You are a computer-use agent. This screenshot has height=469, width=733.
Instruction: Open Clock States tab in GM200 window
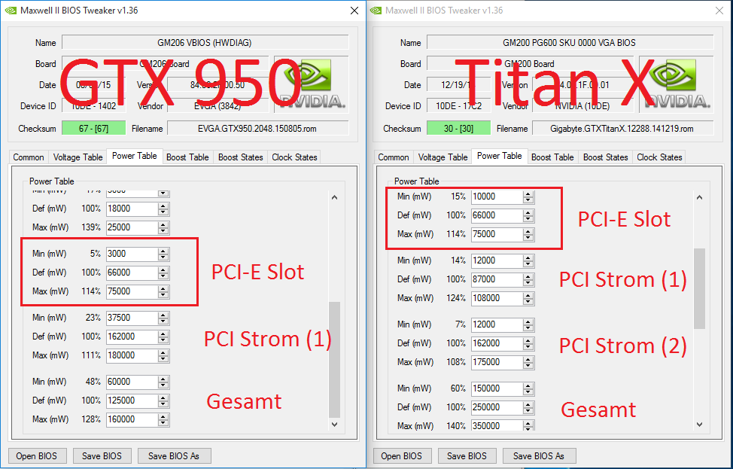pos(659,157)
